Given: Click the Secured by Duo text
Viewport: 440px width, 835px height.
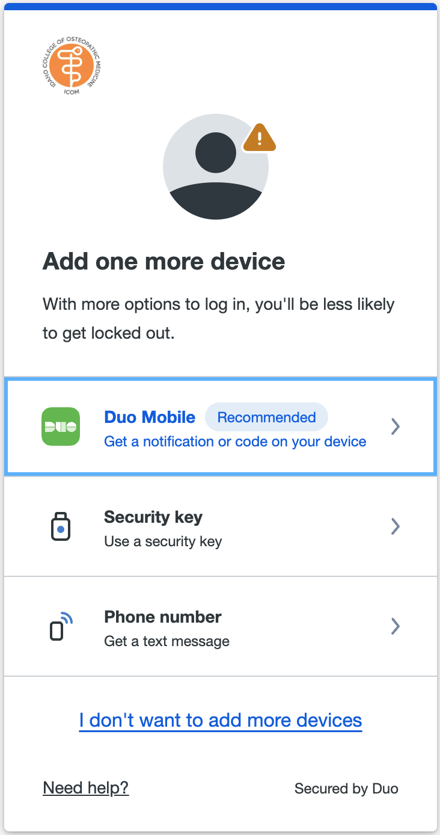Looking at the screenshot, I should pyautogui.click(x=346, y=789).
